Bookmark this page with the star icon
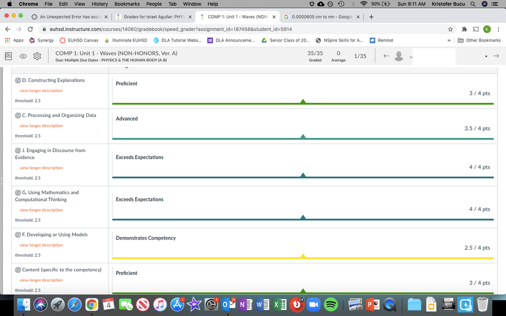506x316 pixels. (x=450, y=29)
